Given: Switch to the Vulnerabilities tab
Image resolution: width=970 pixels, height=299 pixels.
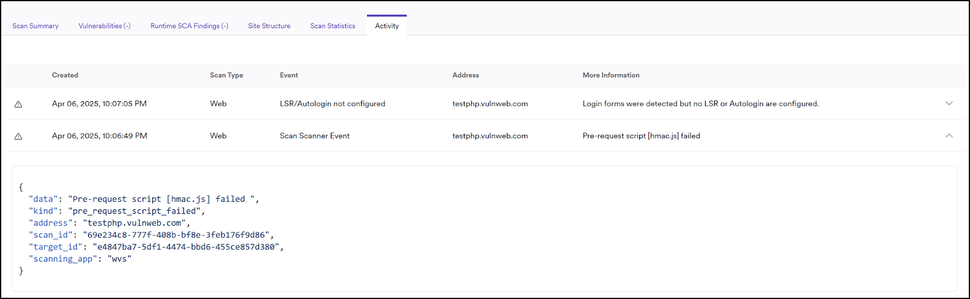Looking at the screenshot, I should (105, 26).
